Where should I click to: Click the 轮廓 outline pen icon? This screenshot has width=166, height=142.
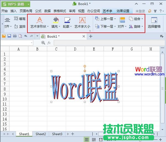pos(67,20)
